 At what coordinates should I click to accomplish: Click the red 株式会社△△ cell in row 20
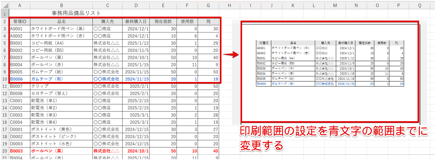coord(107,151)
